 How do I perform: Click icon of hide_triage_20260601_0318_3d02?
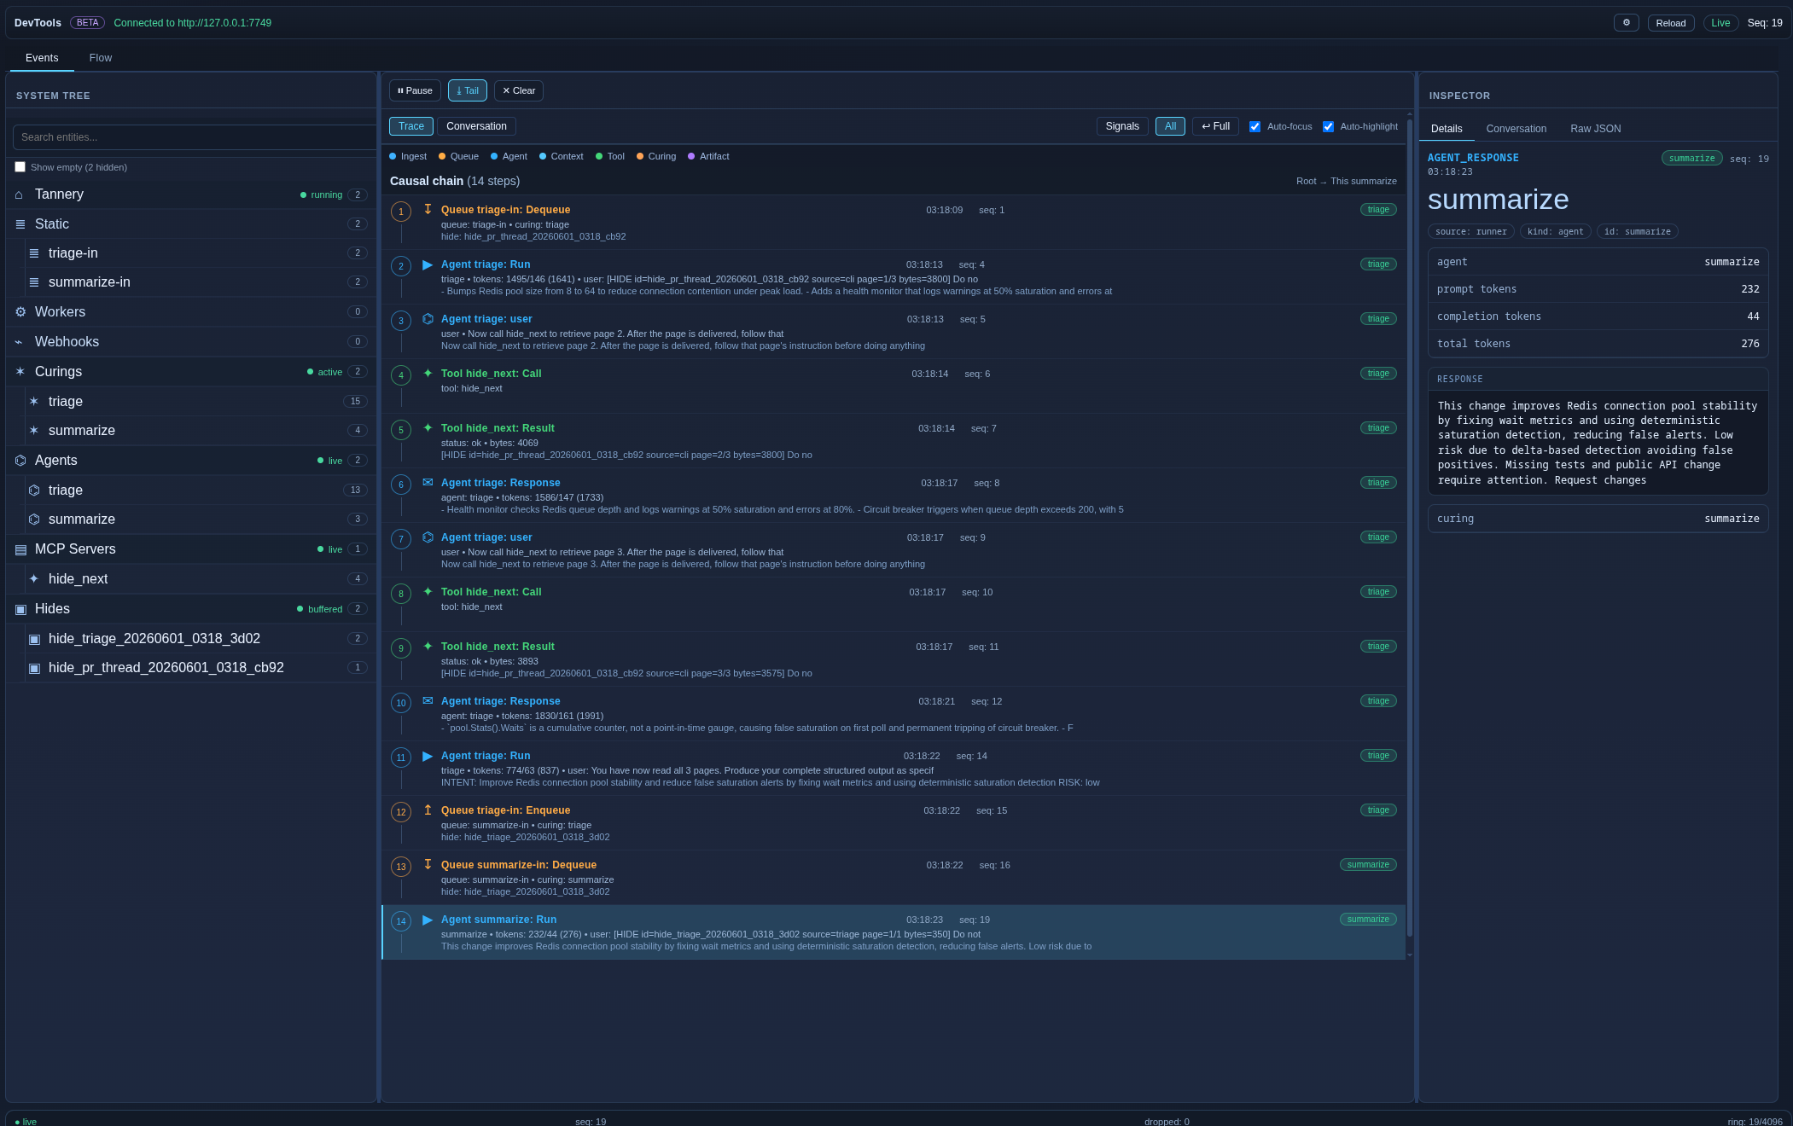(34, 639)
